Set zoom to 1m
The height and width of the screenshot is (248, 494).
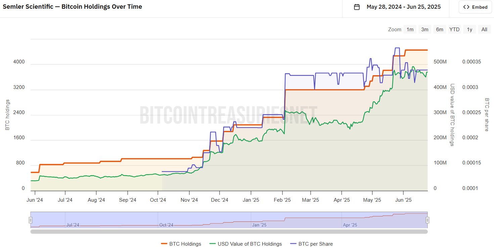coord(410,30)
